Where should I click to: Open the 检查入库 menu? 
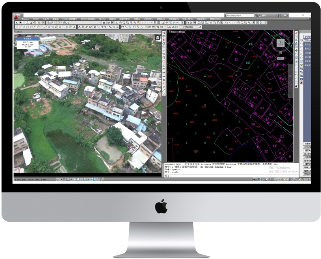click(187, 19)
